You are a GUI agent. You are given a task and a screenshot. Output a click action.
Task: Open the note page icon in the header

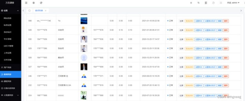pos(214,3)
